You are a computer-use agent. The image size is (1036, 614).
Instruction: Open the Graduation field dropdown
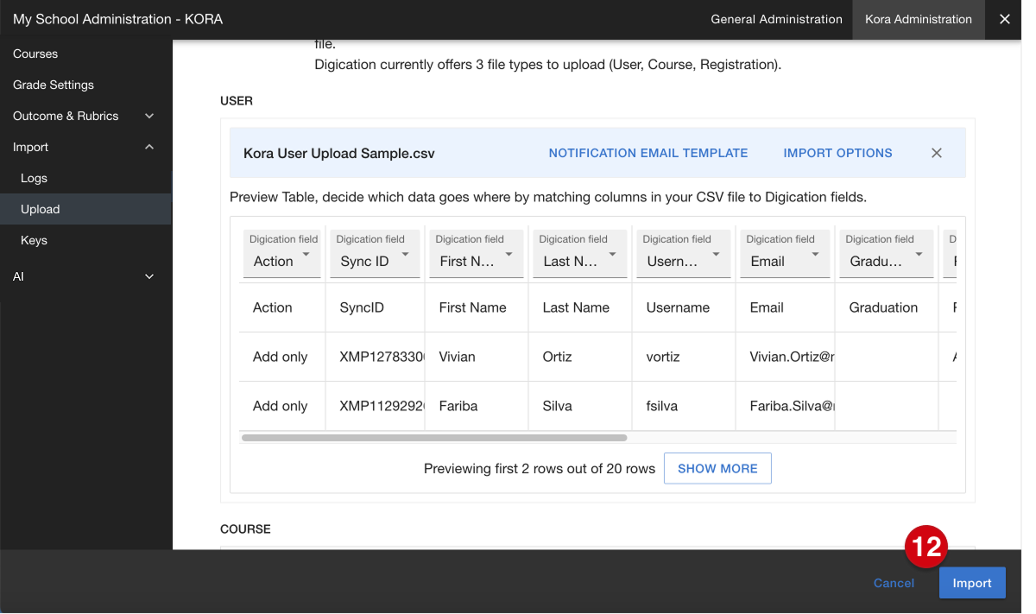887,254
